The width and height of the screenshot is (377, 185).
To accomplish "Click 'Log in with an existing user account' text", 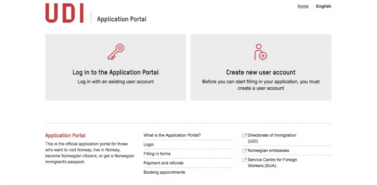I will click(115, 82).
